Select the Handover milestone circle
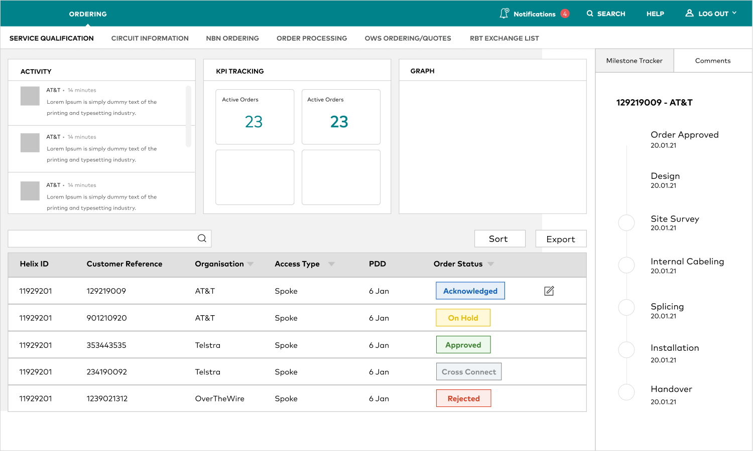This screenshot has height=451, width=753. coord(626,392)
